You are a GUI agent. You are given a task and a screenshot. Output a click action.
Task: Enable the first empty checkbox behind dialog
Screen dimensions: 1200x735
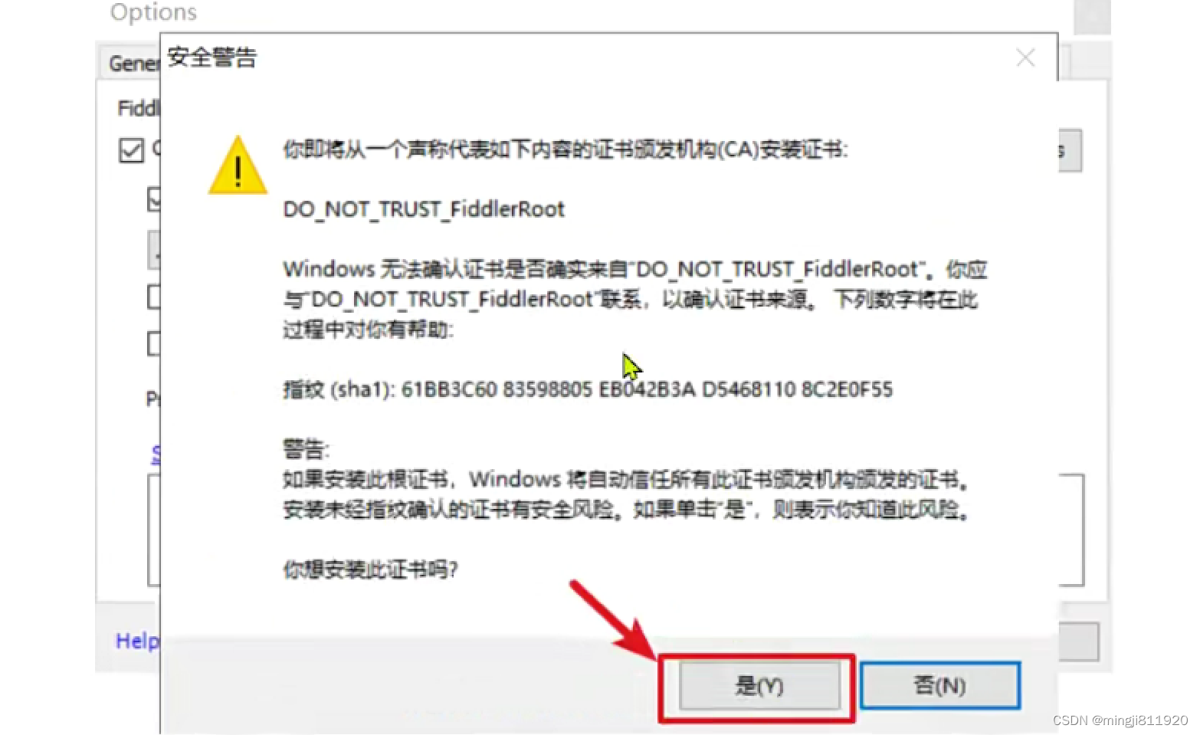[154, 297]
